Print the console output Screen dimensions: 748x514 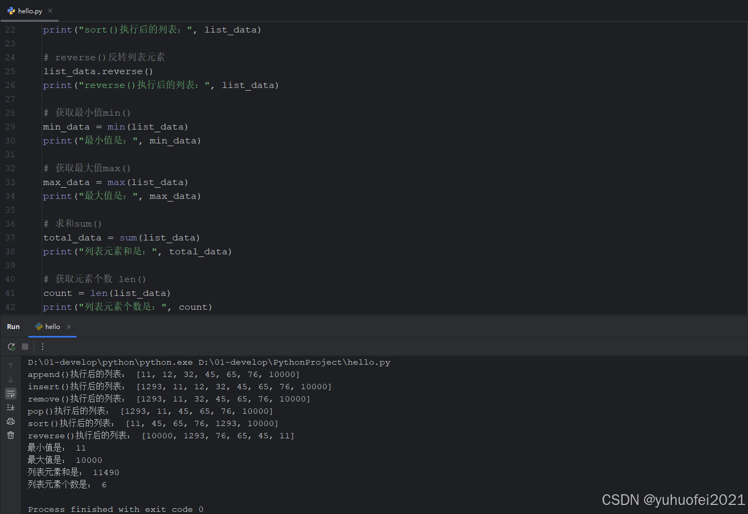pyautogui.click(x=11, y=421)
